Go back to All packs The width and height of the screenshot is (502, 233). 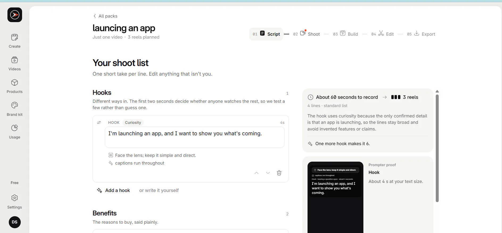click(105, 16)
